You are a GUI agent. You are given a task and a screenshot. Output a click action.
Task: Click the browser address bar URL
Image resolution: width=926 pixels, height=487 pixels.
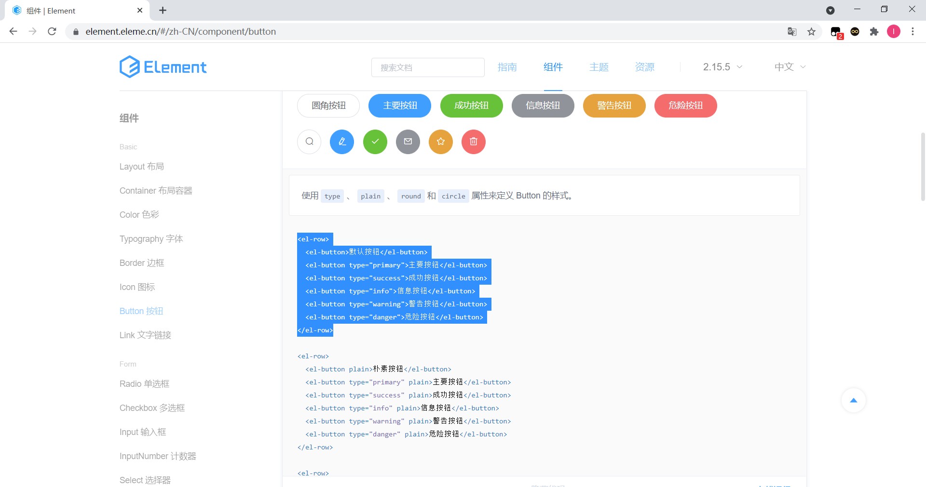181,32
